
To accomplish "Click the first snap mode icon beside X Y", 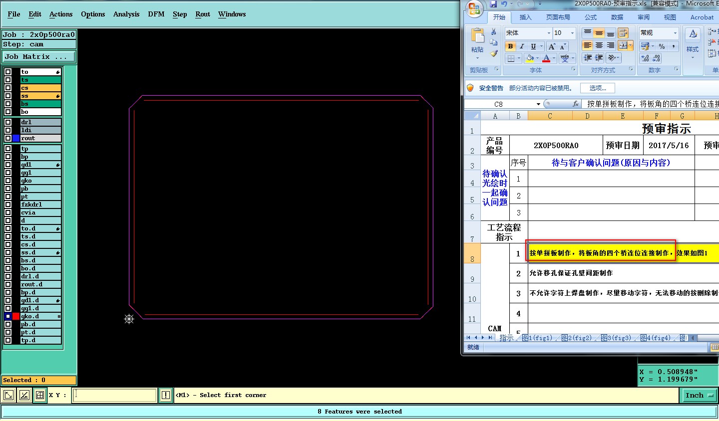I will (x=8, y=396).
